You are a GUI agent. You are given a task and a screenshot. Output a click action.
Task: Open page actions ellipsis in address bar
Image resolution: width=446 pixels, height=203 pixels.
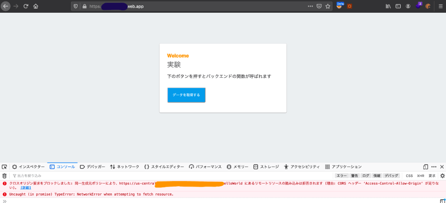(x=310, y=6)
